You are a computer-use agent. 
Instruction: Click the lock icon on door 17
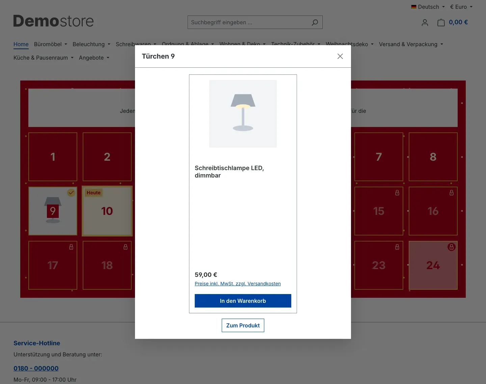coord(71,247)
